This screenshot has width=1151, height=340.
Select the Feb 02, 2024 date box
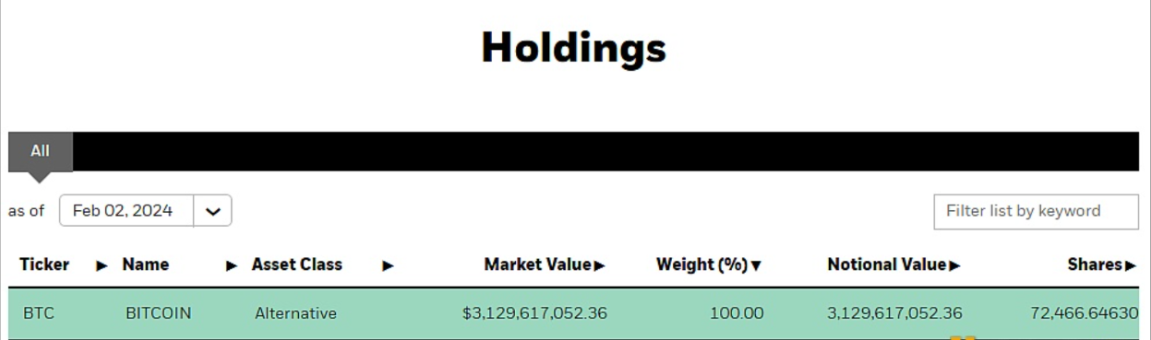click(126, 210)
